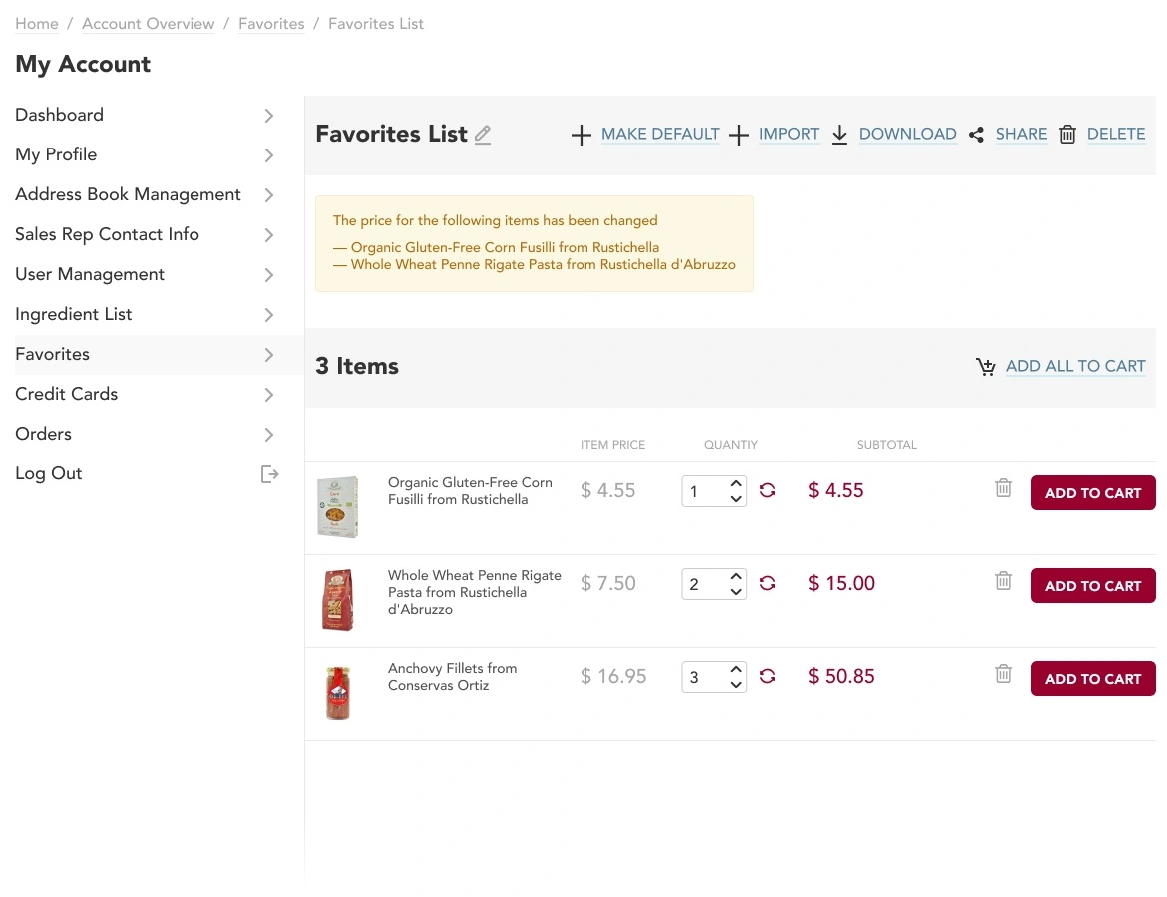The image size is (1167, 897).
Task: Refresh quantity for Anchovy Fillets
Action: [767, 676]
